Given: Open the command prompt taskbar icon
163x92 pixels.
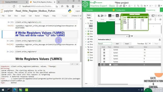Looking at the screenshot, I should [x=9, y=90].
